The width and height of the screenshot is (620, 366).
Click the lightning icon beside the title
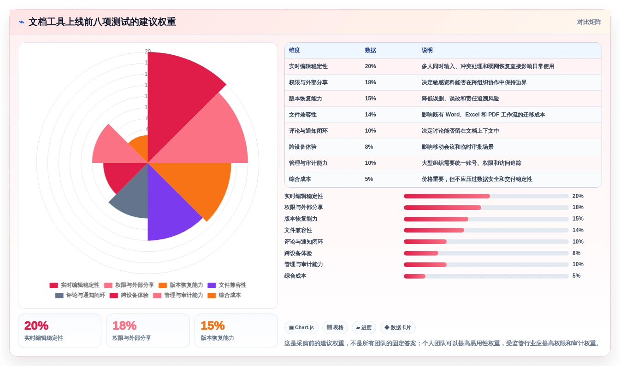(22, 22)
